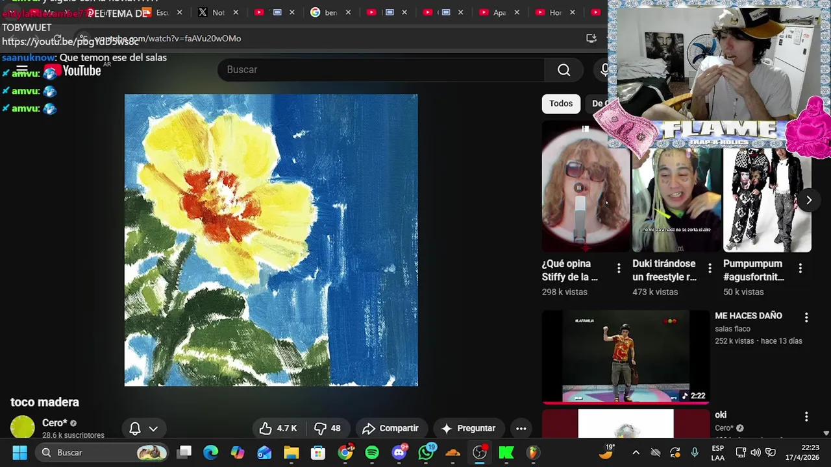
Task: Click the Windows taskbar 'Buscar' search box
Action: tap(103, 452)
